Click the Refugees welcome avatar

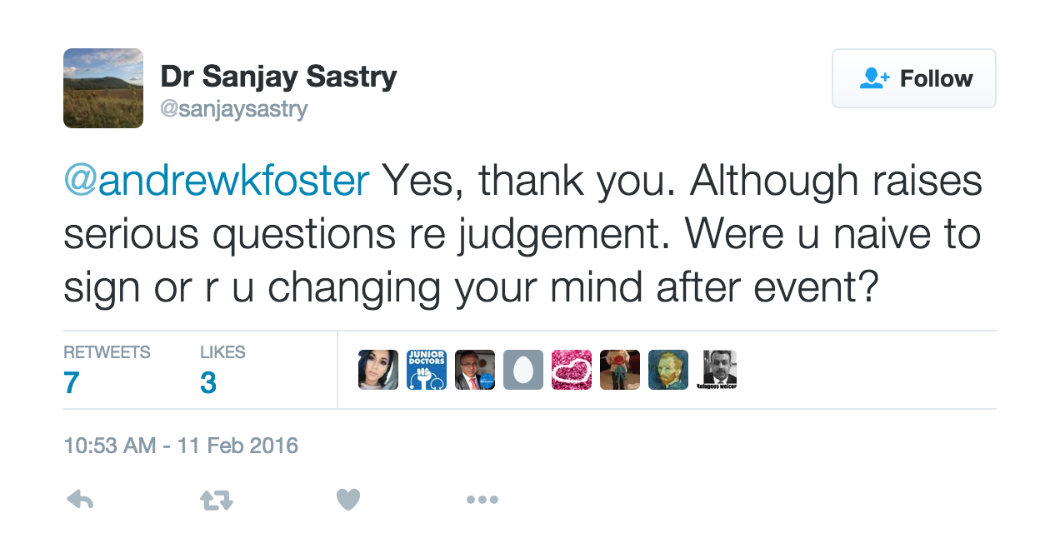pyautogui.click(x=717, y=370)
